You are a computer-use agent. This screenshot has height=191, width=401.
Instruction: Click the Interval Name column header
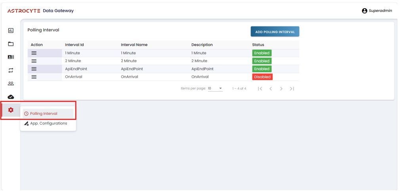point(134,45)
